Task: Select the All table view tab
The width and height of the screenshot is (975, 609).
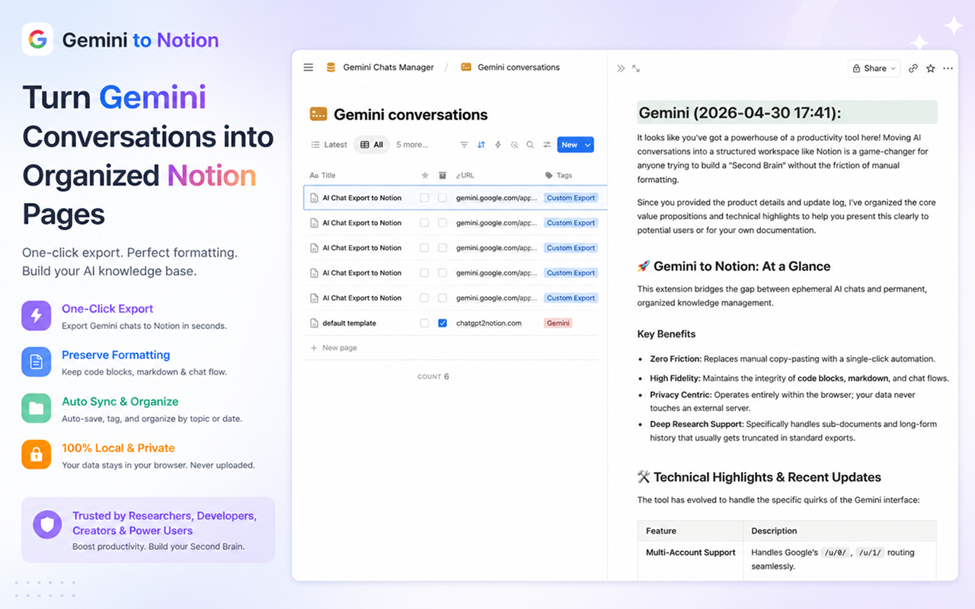Action: 372,145
